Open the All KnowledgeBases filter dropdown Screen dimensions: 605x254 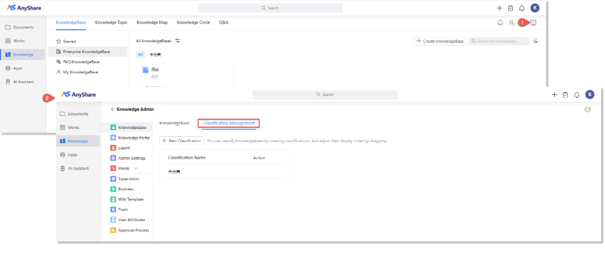[x=177, y=41]
